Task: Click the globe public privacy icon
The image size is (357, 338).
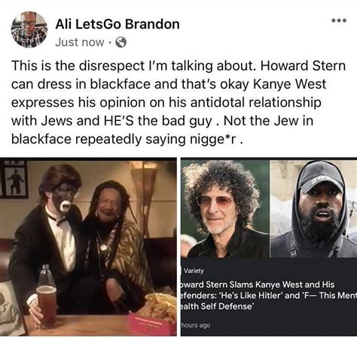Action: (121, 42)
